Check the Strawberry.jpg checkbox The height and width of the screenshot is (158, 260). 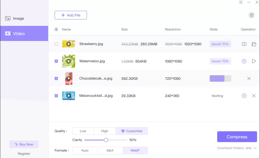click(x=56, y=44)
